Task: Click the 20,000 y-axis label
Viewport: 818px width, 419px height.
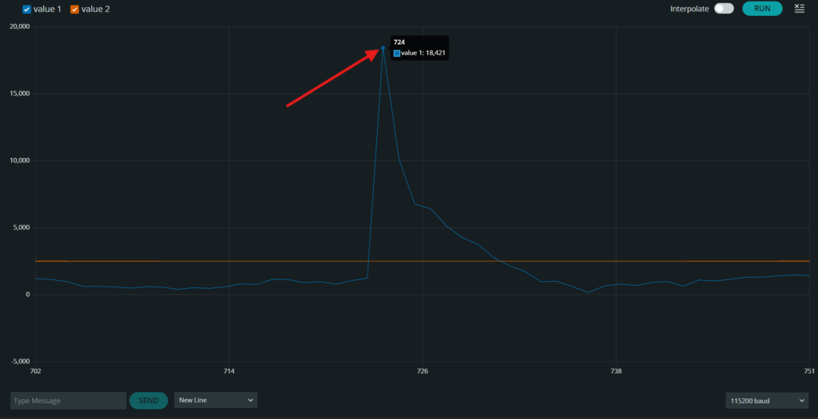Action: click(20, 26)
